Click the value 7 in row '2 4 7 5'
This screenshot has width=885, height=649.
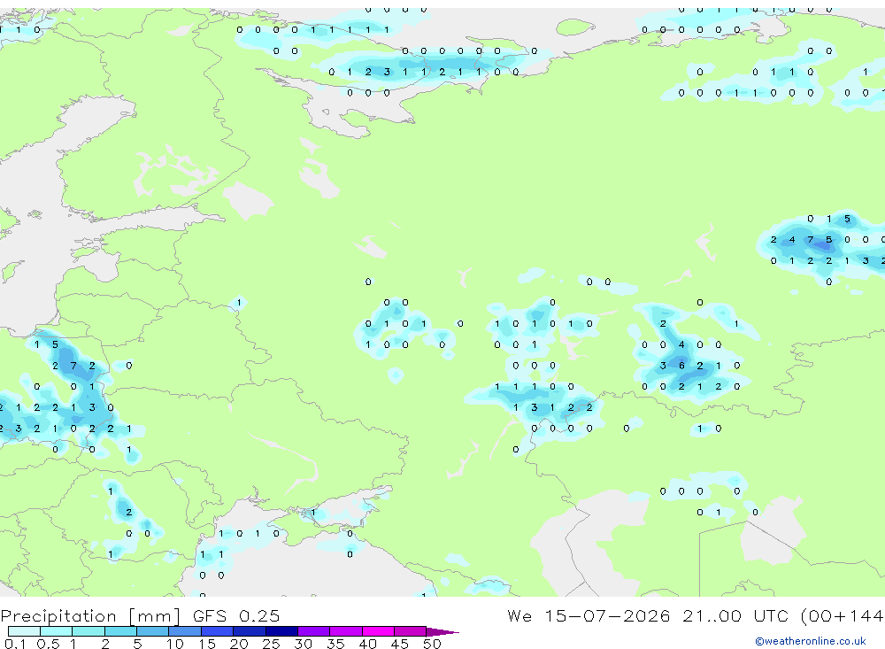810,239
